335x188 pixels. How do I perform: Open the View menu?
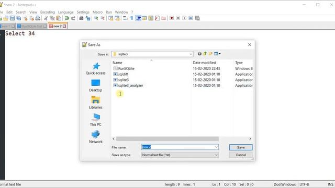[x=33, y=12]
